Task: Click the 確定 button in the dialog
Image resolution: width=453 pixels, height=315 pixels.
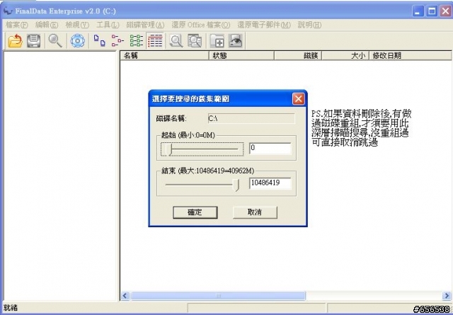Action: tap(195, 212)
